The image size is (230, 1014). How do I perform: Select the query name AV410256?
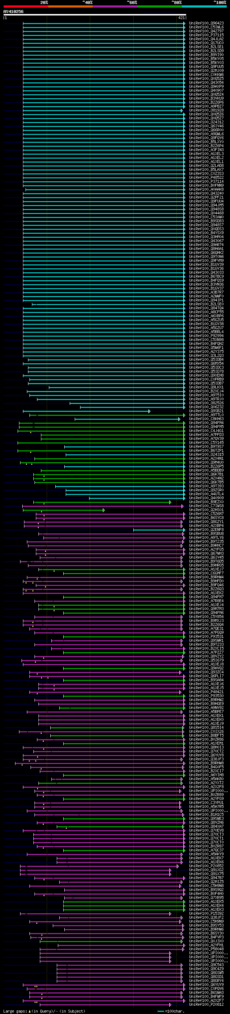tap(13, 12)
